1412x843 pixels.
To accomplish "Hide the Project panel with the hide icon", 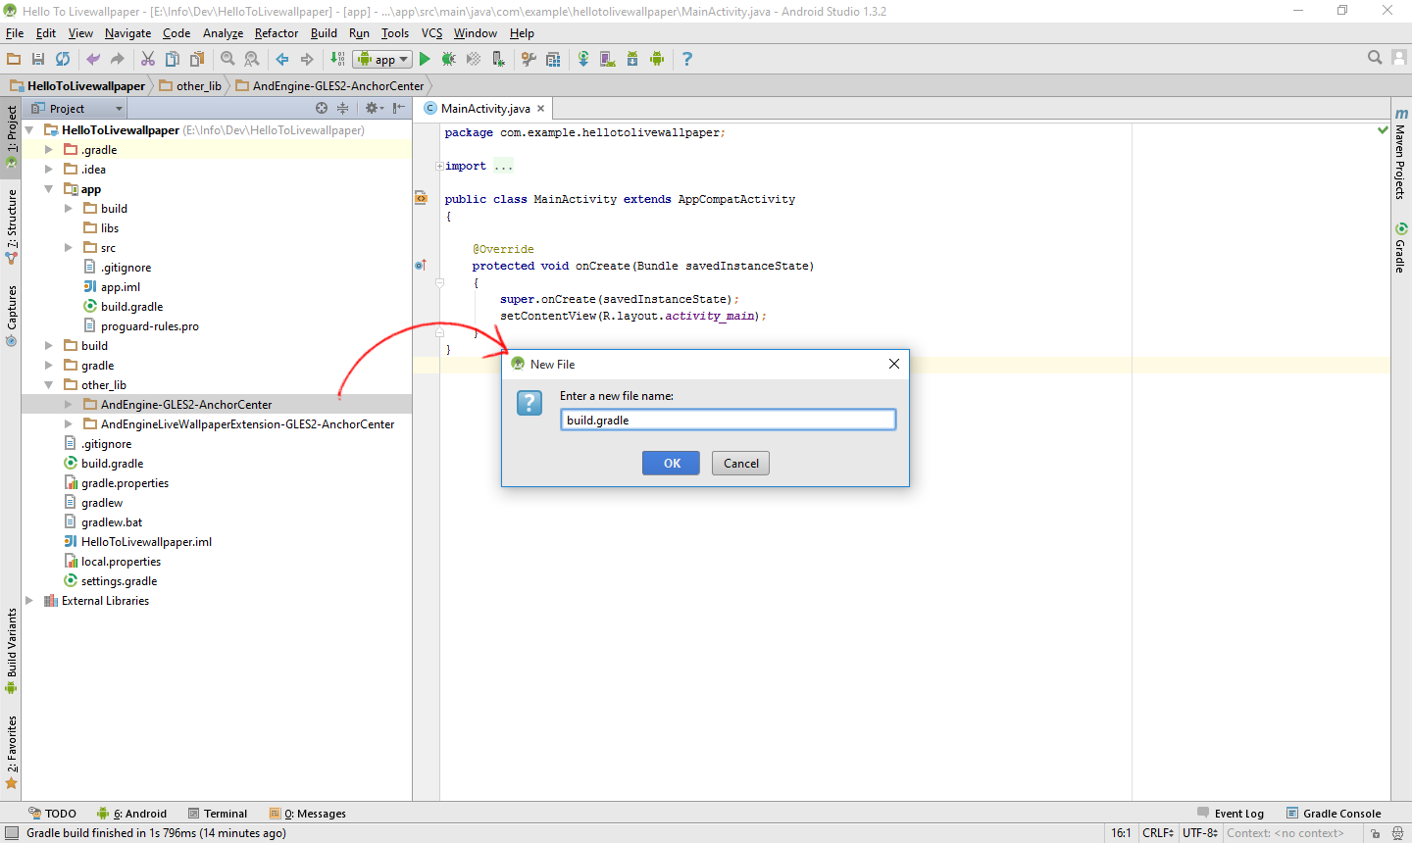I will coord(398,108).
